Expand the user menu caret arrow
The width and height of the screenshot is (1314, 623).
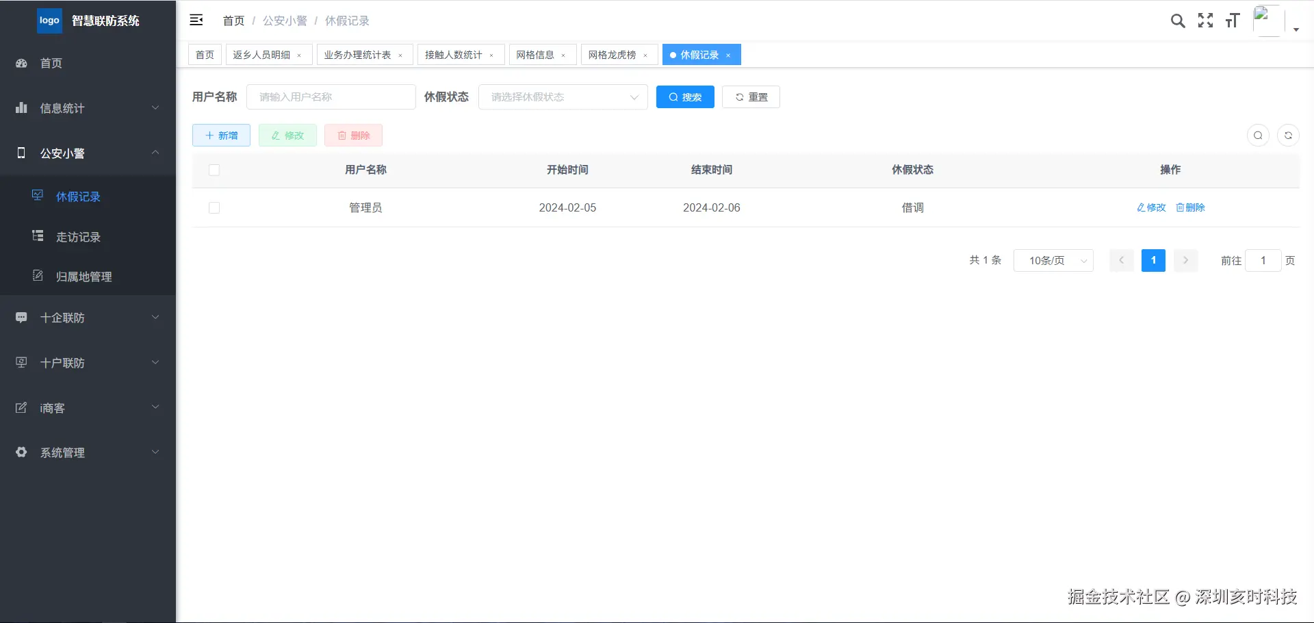click(1296, 29)
